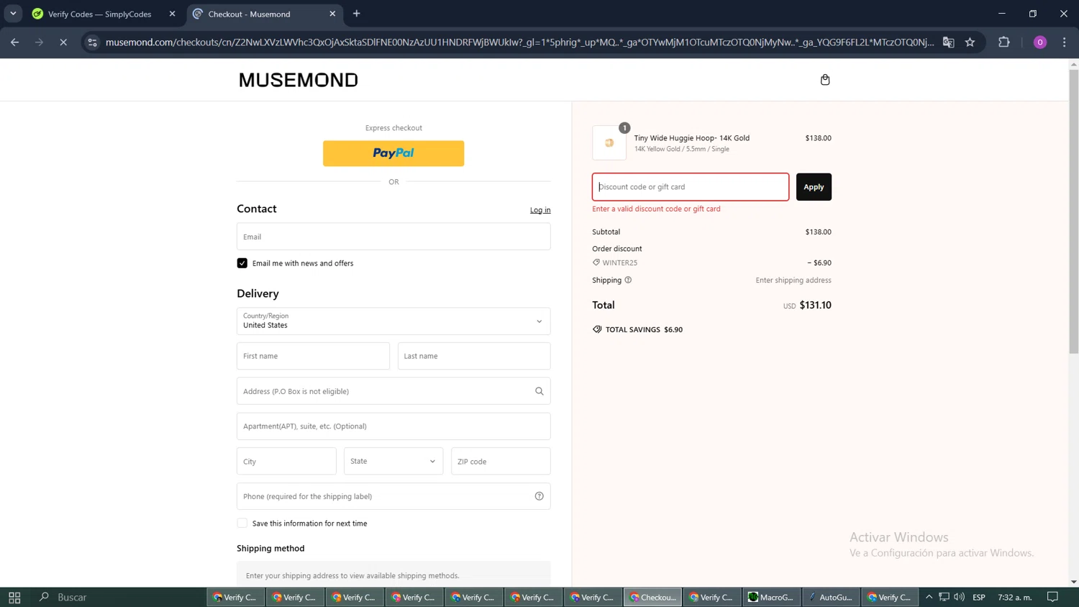Click the translate page icon
Image resolution: width=1079 pixels, height=607 pixels.
tap(948, 42)
